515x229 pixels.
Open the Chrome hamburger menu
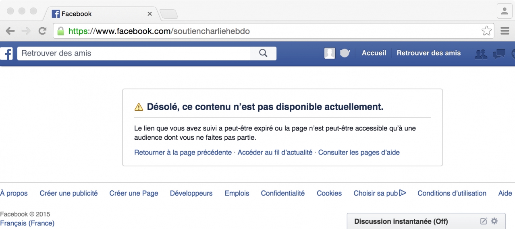505,31
